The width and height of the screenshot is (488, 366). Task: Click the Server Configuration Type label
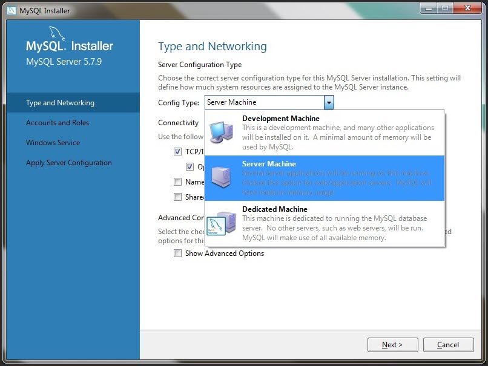click(x=200, y=65)
